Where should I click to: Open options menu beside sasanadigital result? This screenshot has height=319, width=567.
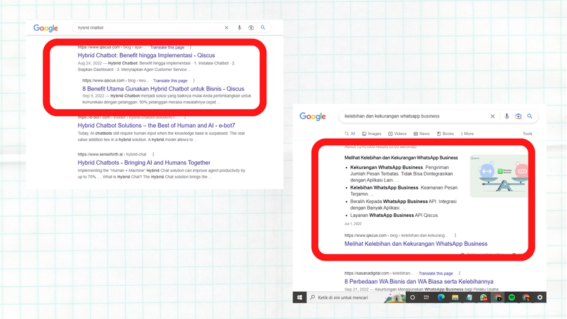pyautogui.click(x=460, y=274)
